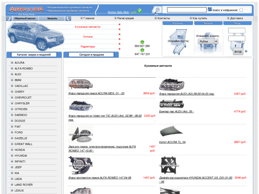Click the empty shopping cart icon
This screenshot has width=259, height=194.
[x=178, y=42]
